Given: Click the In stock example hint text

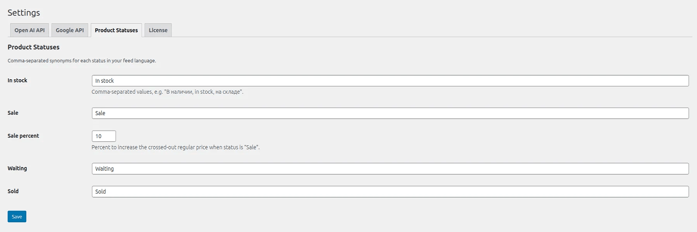Looking at the screenshot, I should (x=167, y=92).
